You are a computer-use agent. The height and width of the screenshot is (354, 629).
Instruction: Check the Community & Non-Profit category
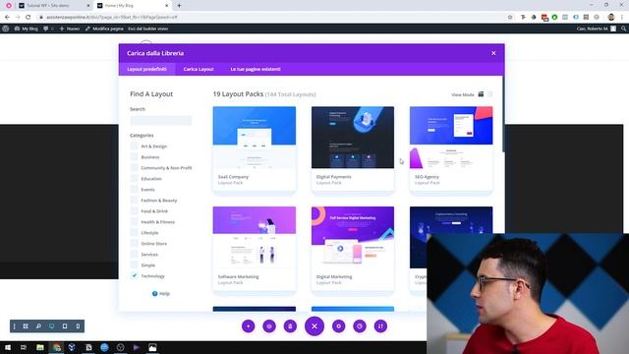[134, 168]
